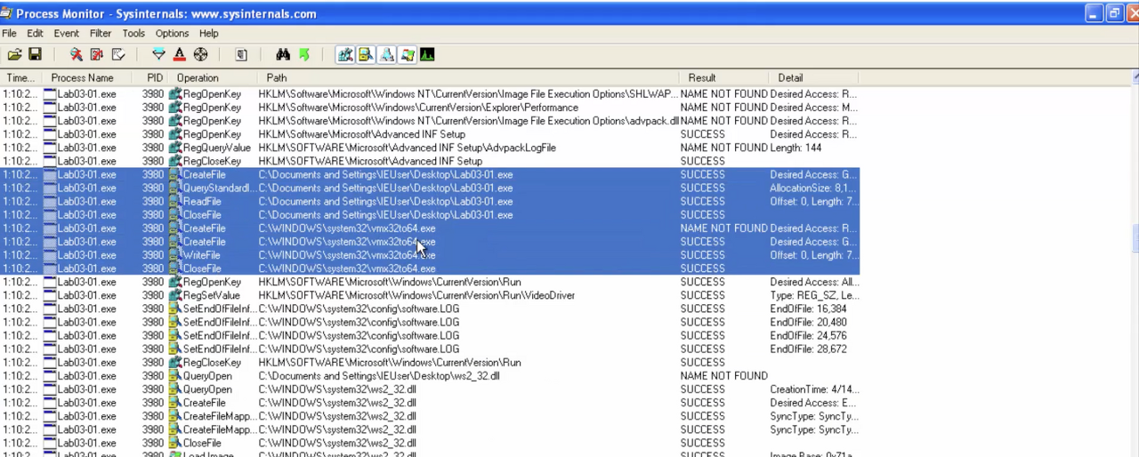Click the 'AllocationSize: 8,1...' detail cell

point(814,188)
